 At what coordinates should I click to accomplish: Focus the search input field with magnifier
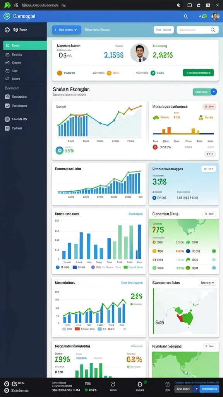tap(197, 29)
